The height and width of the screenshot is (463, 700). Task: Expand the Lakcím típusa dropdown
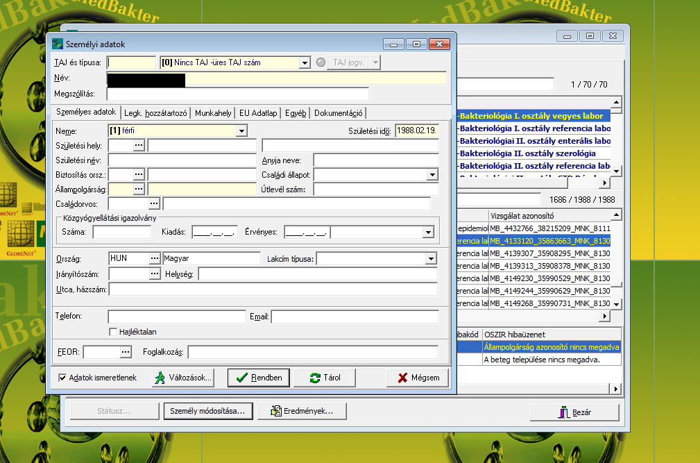(430, 259)
